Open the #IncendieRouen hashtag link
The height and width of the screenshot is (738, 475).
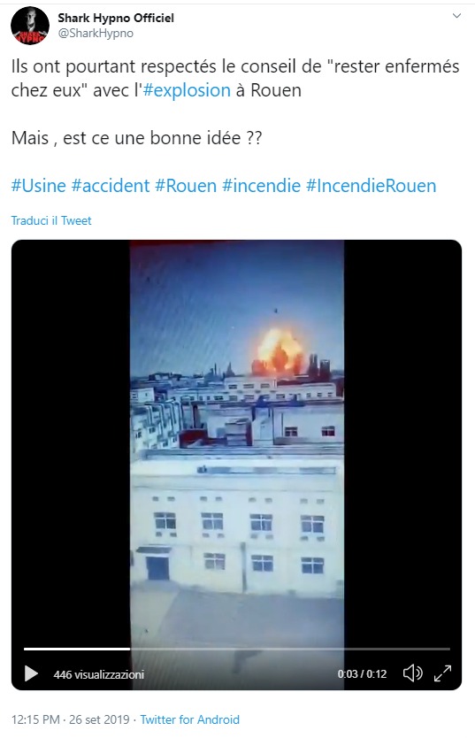(x=371, y=186)
